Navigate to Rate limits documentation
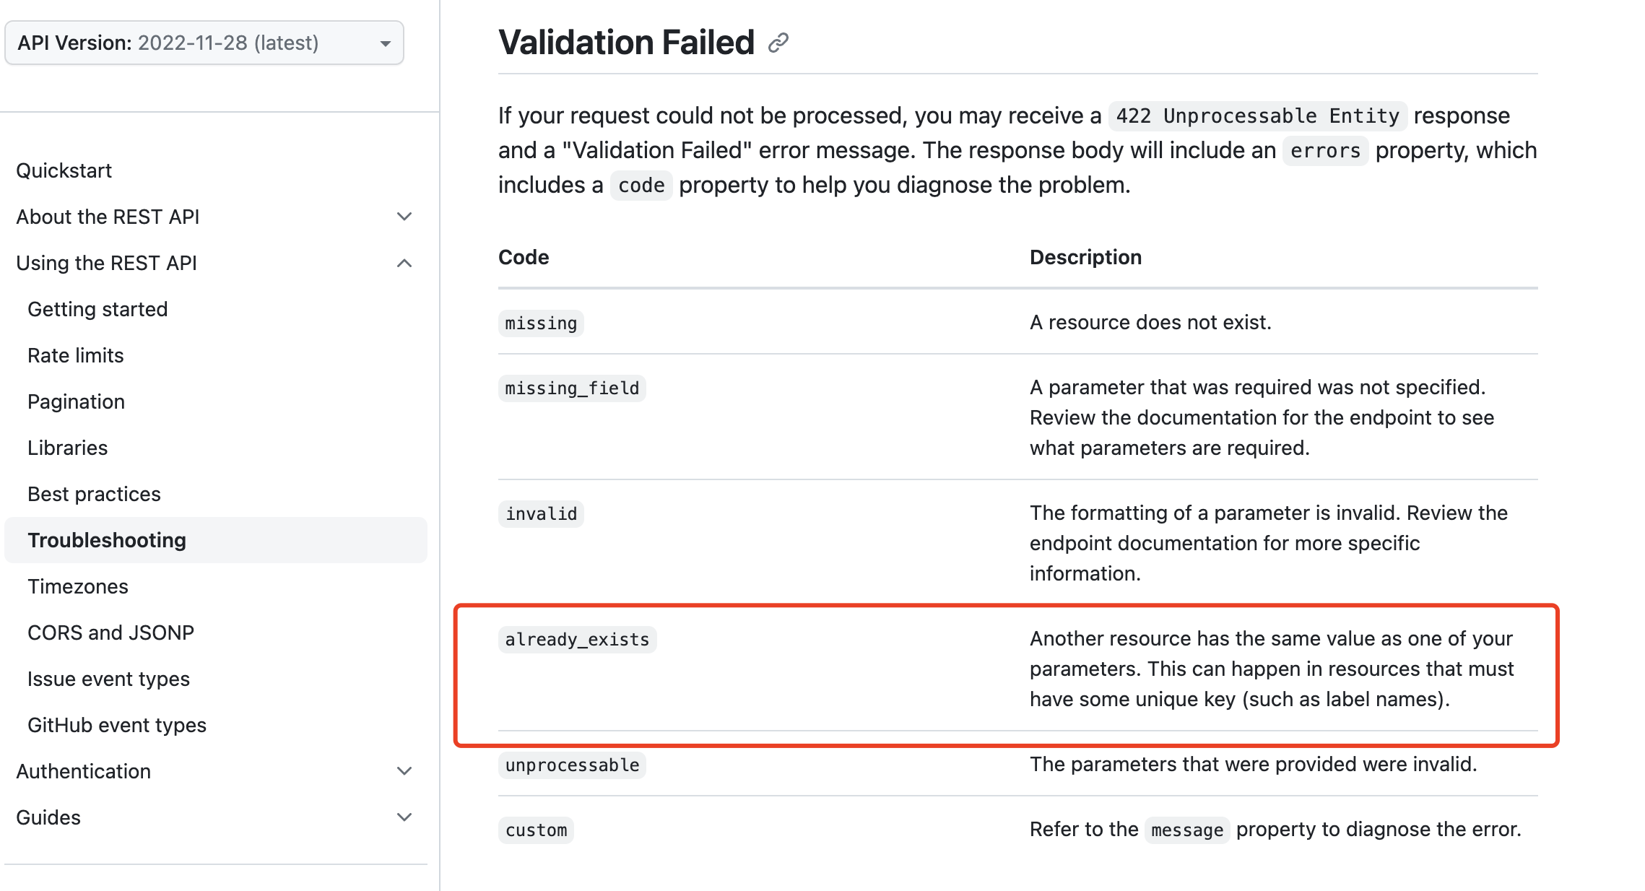 tap(74, 355)
